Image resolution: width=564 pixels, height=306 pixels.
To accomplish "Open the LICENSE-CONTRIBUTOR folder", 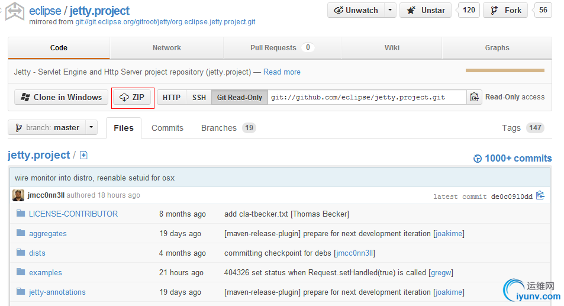I will 73,214.
